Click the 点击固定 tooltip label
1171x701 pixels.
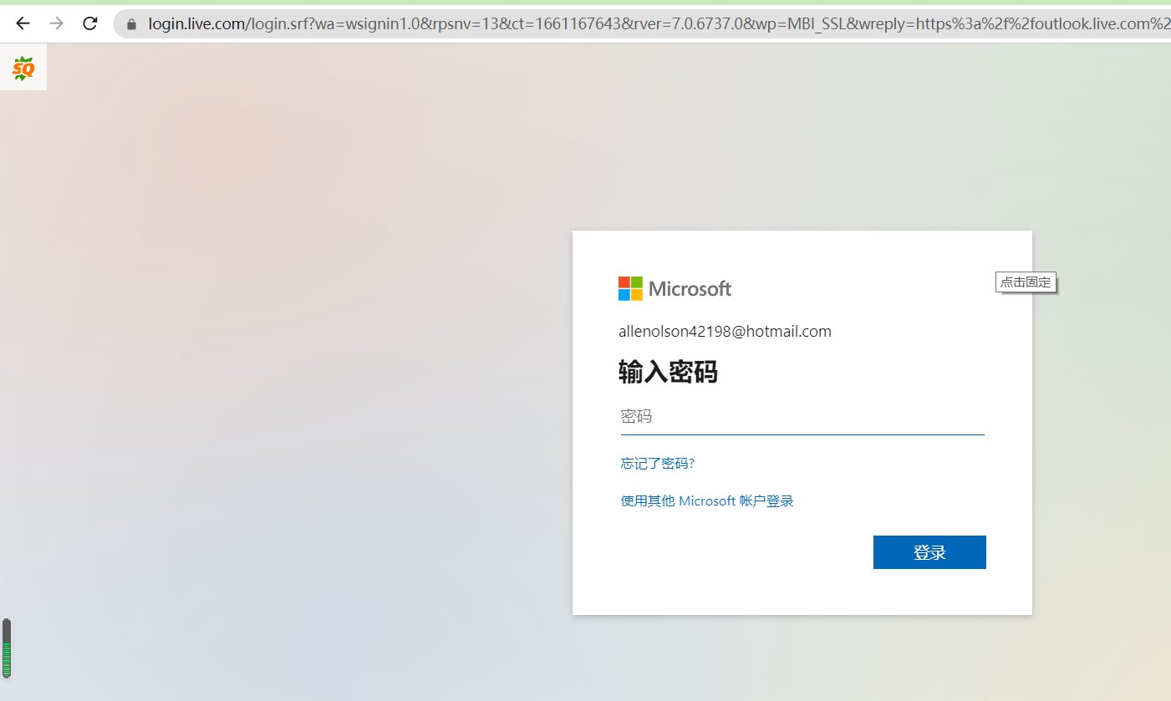pos(1026,282)
